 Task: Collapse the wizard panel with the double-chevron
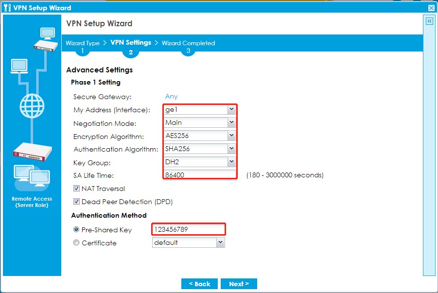click(428, 21)
